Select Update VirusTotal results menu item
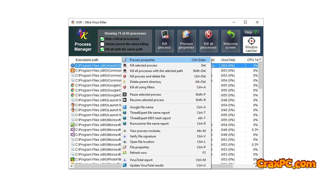The image size is (332, 187). [147, 165]
